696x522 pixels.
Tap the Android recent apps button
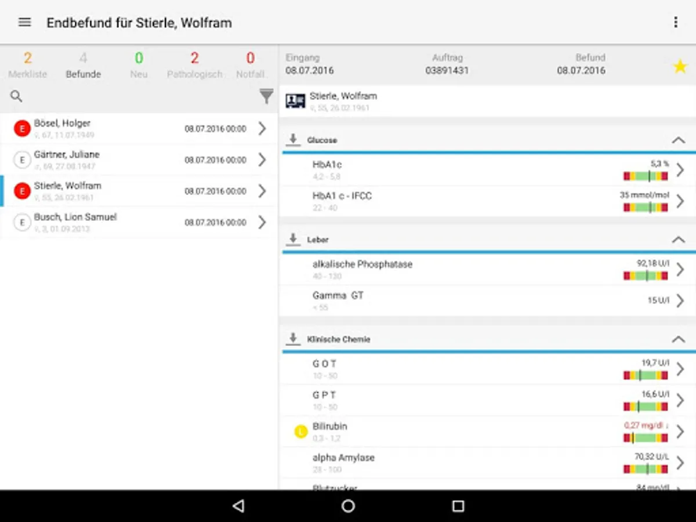458,506
